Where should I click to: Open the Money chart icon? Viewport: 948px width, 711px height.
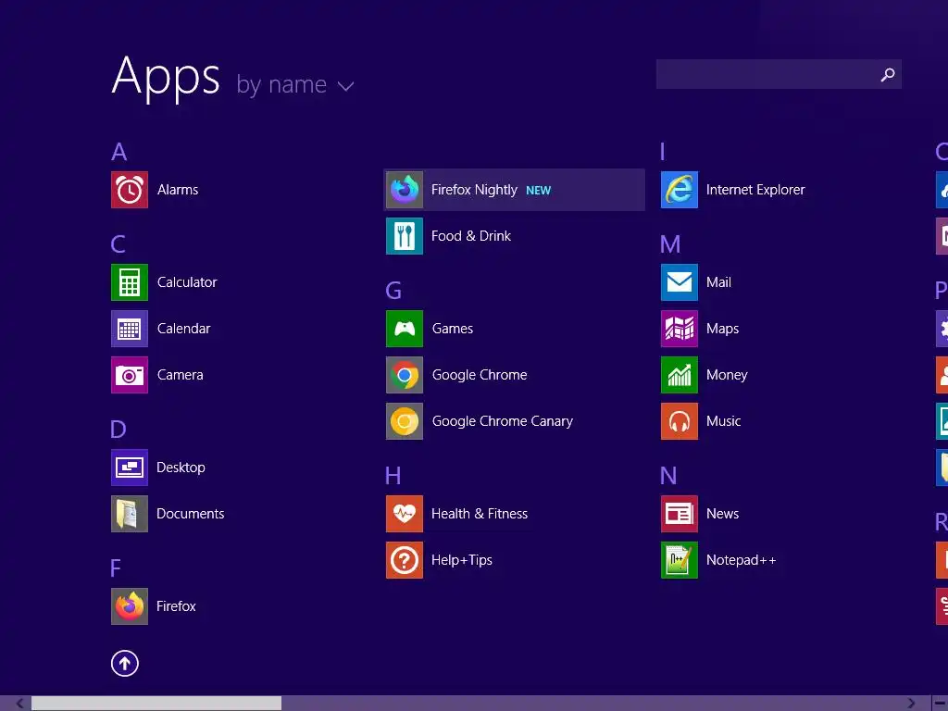(680, 375)
